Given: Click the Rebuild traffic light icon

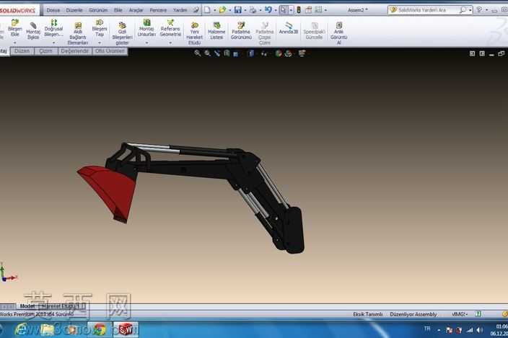Looking at the screenshot, I should click(299, 10).
